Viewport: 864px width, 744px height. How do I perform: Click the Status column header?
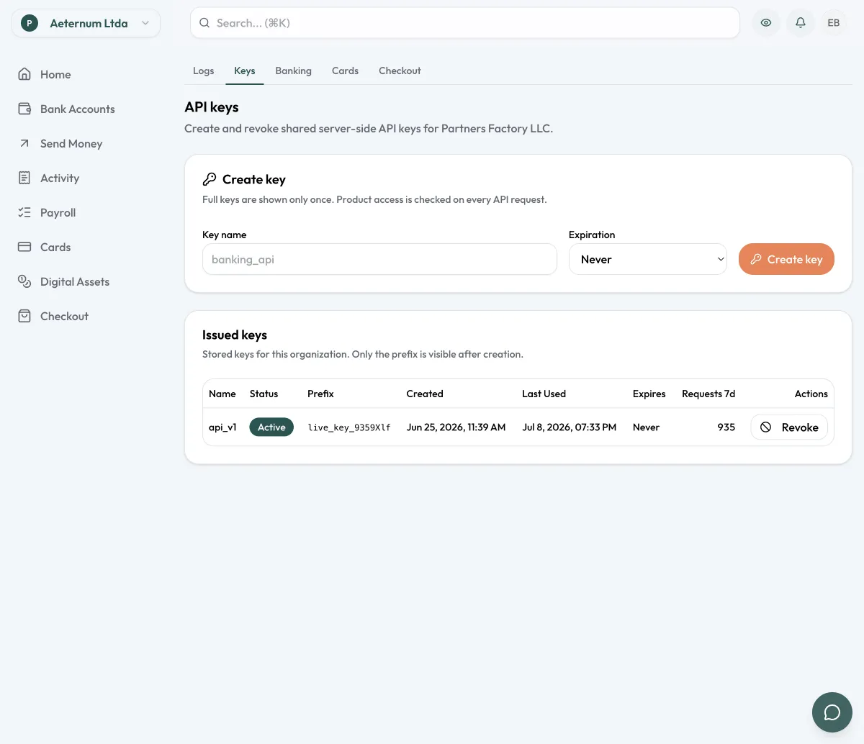coord(264,394)
